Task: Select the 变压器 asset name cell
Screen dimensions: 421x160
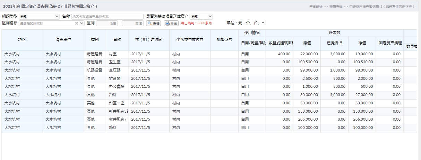Action: click(x=117, y=70)
